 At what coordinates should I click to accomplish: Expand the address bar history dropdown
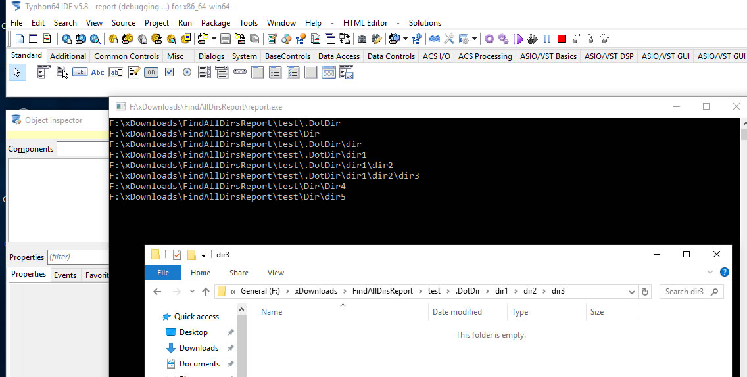632,292
